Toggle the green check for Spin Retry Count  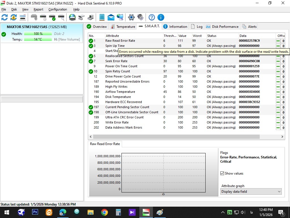(91, 72)
